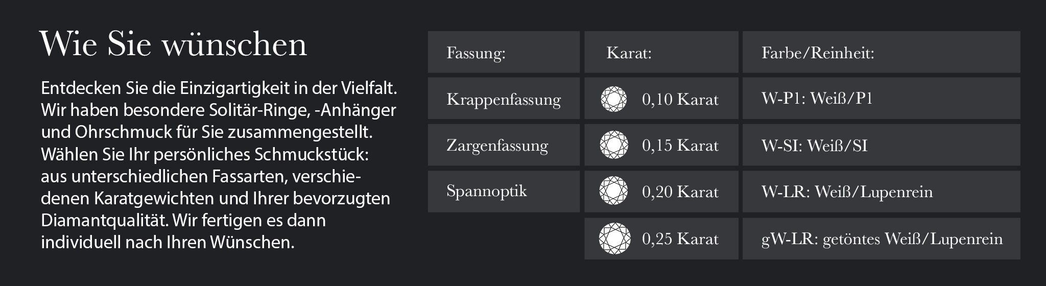
Task: Pick the 0,10 Karat weight label
Action: pyautogui.click(x=680, y=99)
